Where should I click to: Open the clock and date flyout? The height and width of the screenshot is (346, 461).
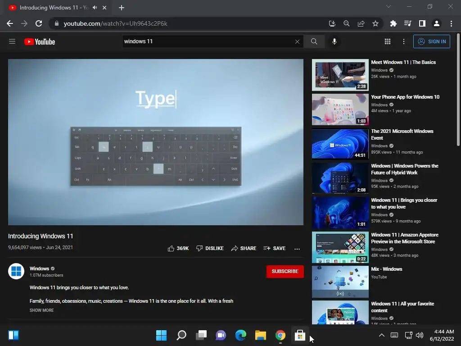(442, 335)
